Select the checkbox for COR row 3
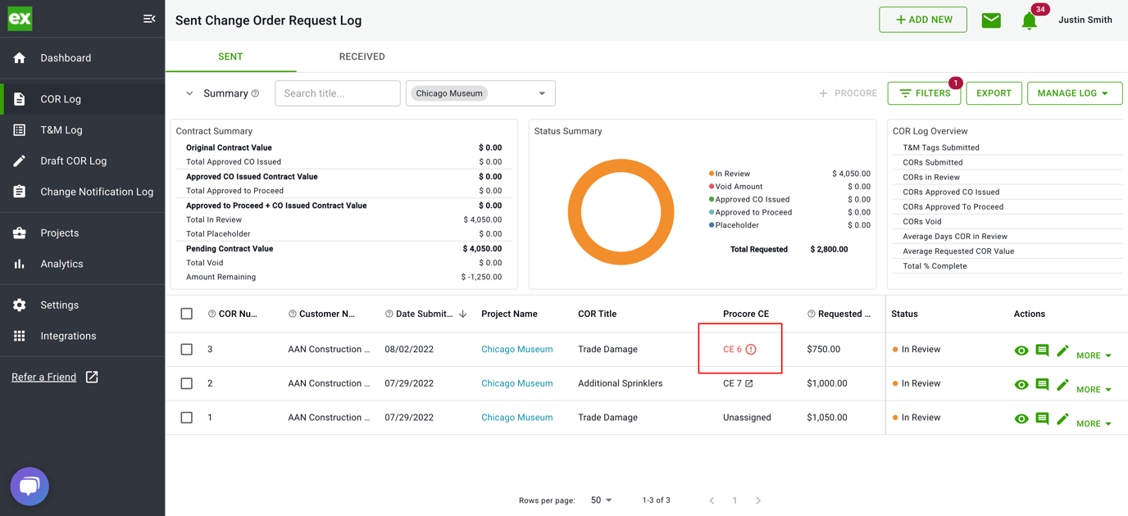 (186, 348)
